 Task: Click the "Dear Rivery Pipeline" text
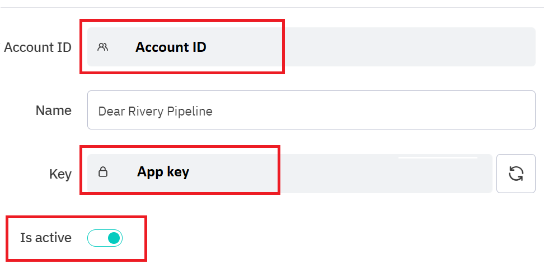155,111
